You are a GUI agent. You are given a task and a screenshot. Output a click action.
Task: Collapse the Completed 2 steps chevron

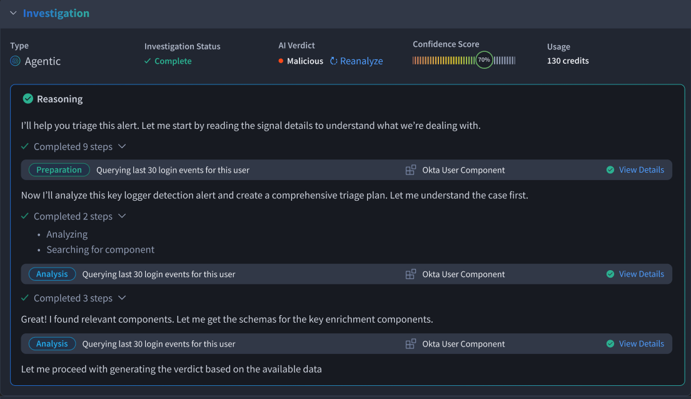click(x=122, y=216)
